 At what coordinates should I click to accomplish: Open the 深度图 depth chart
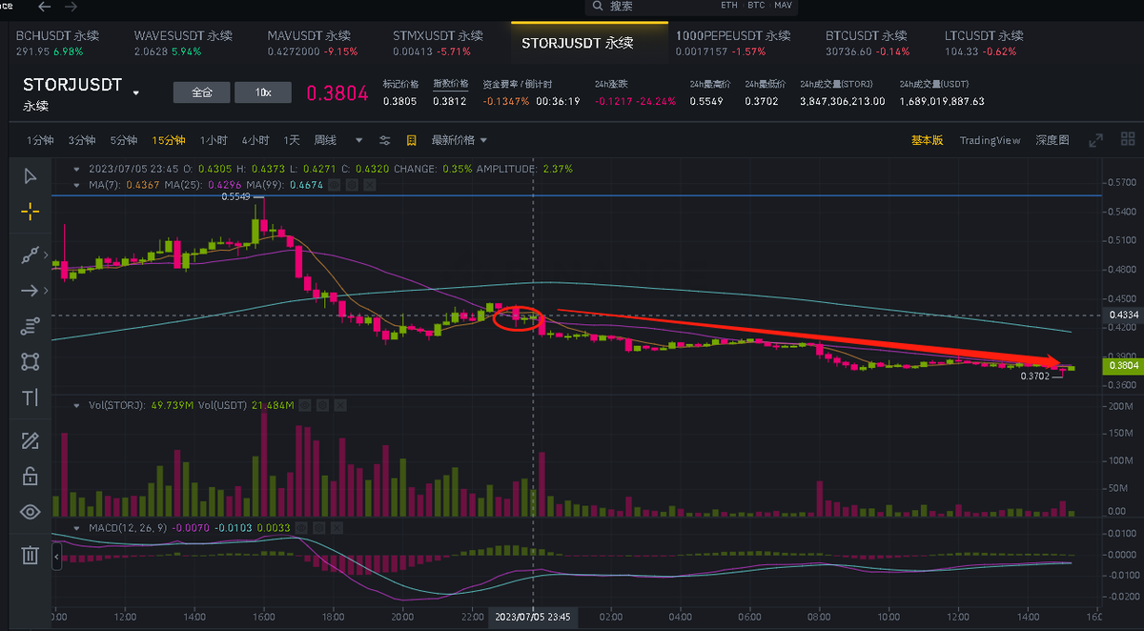click(x=1052, y=140)
